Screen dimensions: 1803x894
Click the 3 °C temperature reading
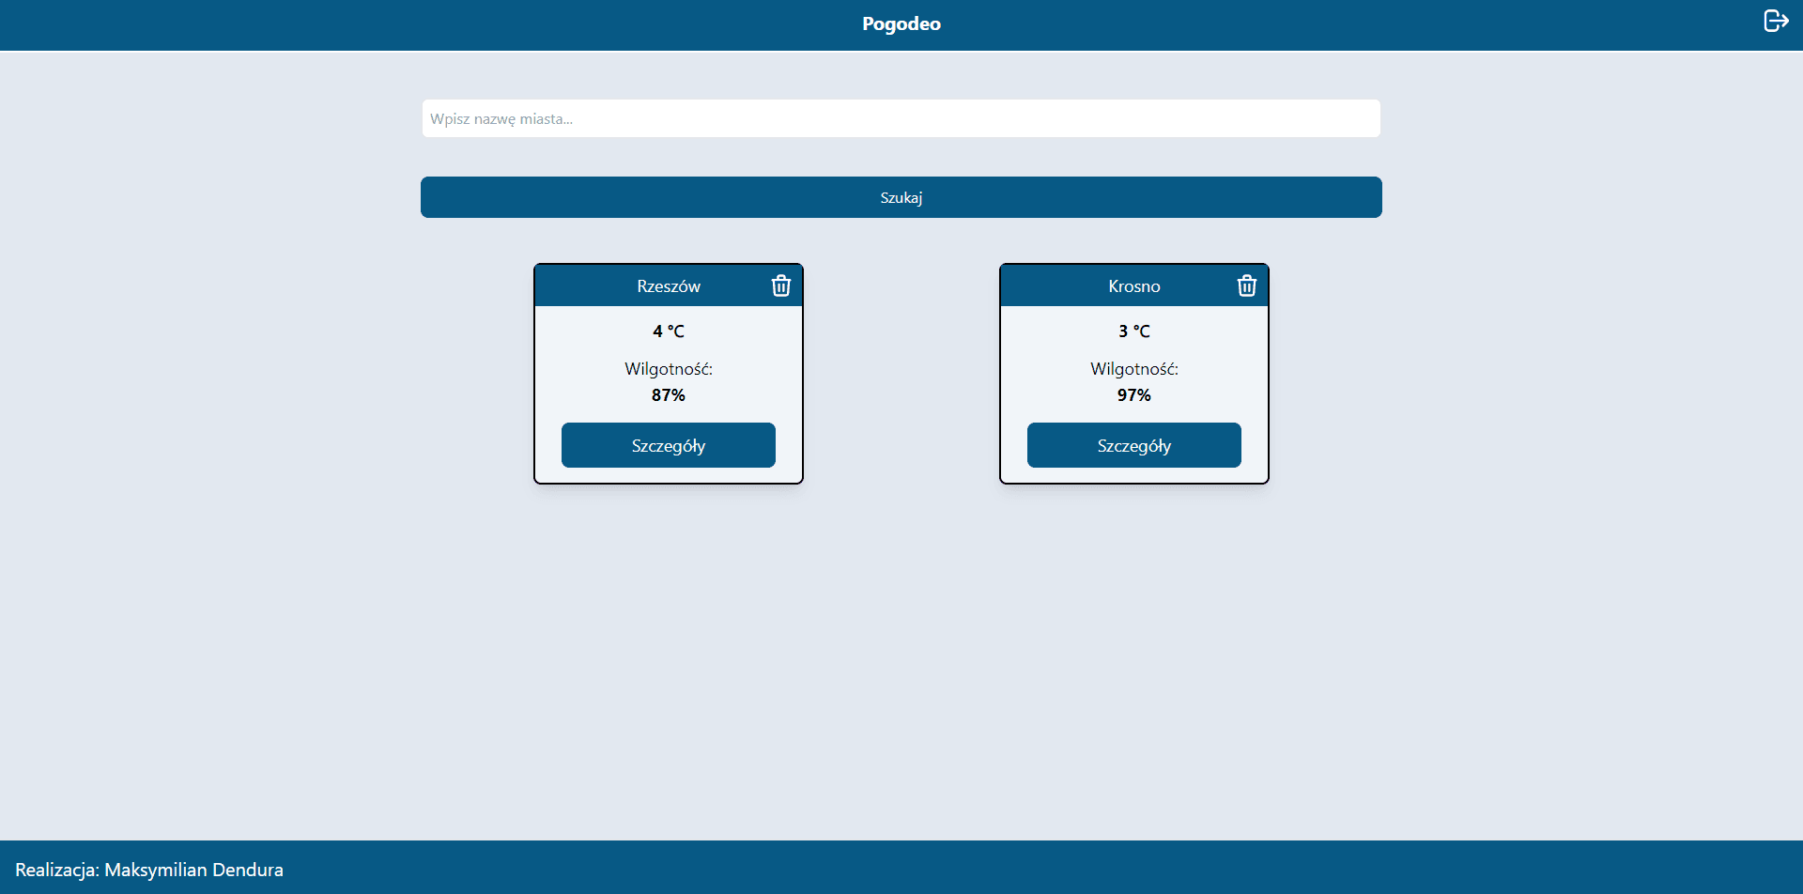[1134, 331]
